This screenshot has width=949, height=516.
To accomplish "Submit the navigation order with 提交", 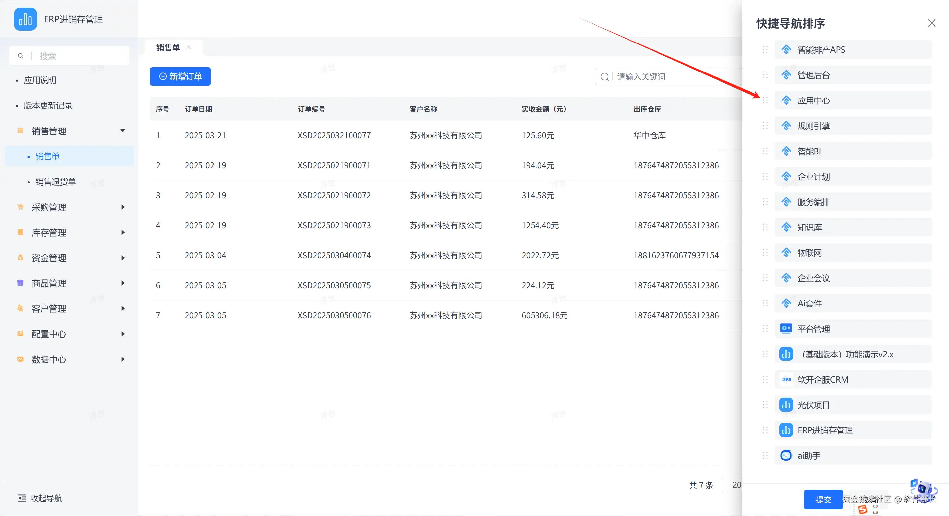I will (823, 500).
